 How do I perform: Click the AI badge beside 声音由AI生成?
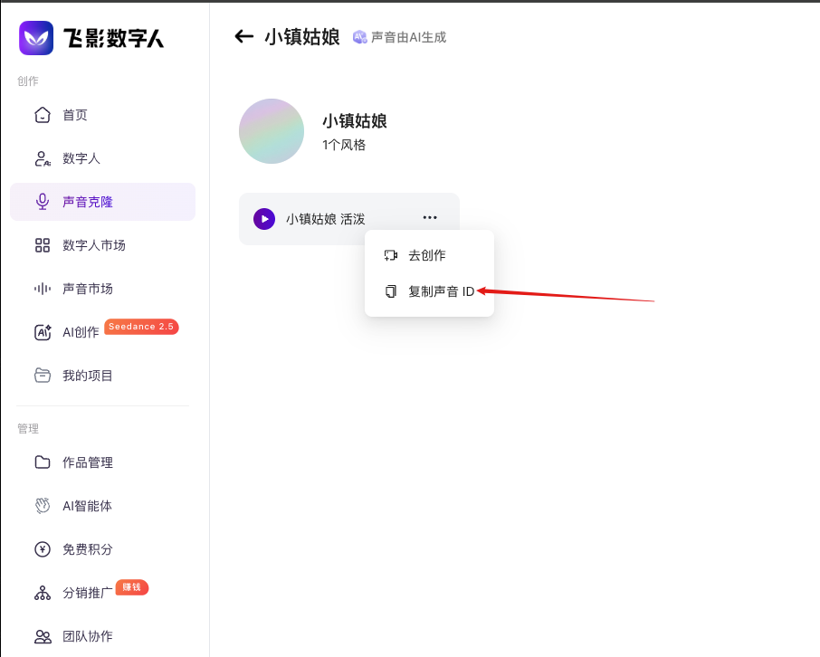pyautogui.click(x=360, y=37)
